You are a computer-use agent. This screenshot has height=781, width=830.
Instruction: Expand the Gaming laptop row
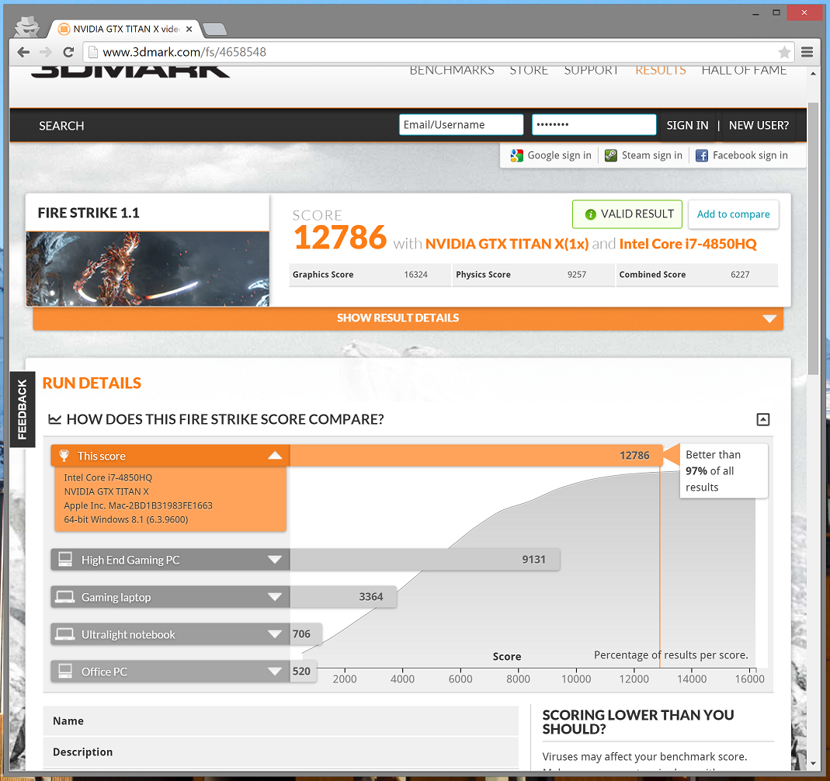275,597
